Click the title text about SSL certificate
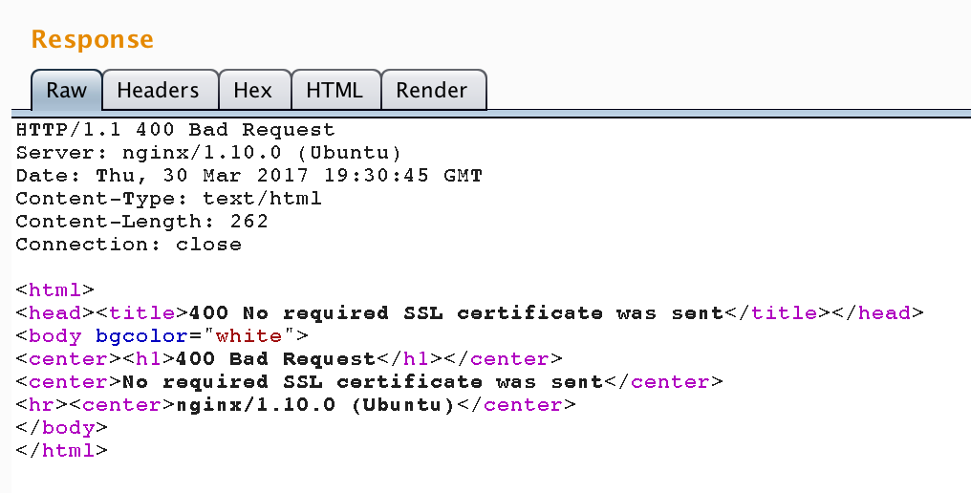This screenshot has height=493, width=971. point(456,313)
